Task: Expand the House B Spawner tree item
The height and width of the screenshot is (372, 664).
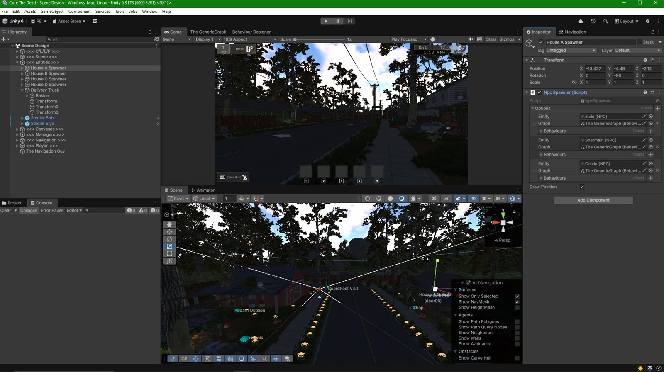Action: click(22, 74)
